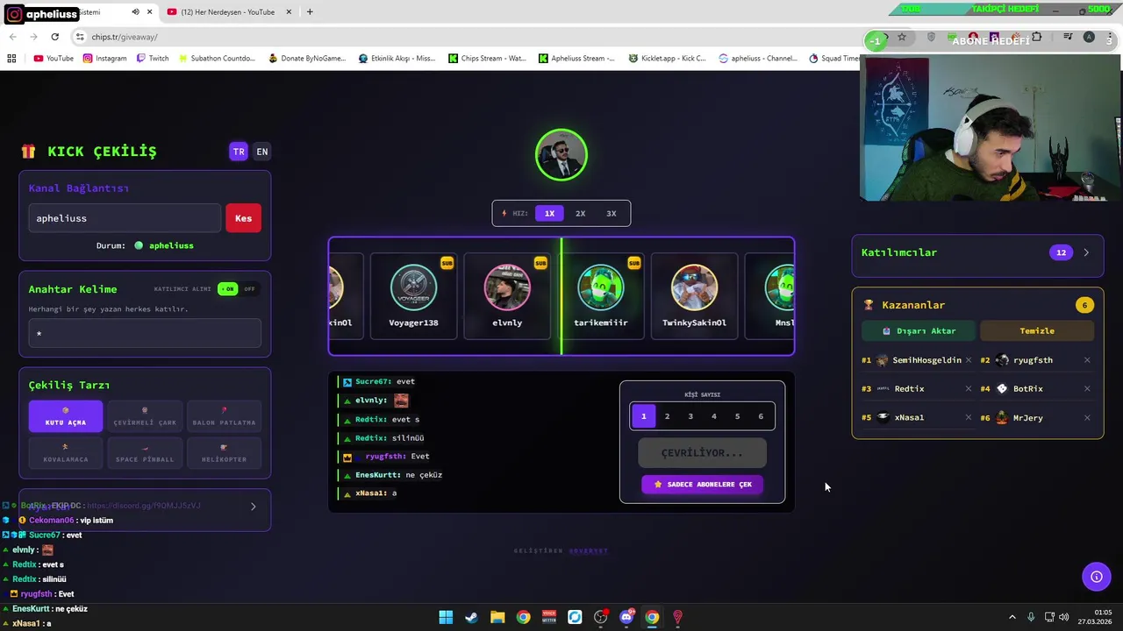Select Kutu Açma giveaway style
Viewport: 1123px width, 631px height.
coord(66,416)
